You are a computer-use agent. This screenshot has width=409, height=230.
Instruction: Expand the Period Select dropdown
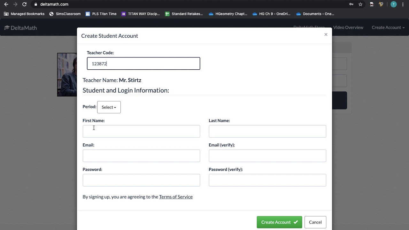(x=109, y=107)
